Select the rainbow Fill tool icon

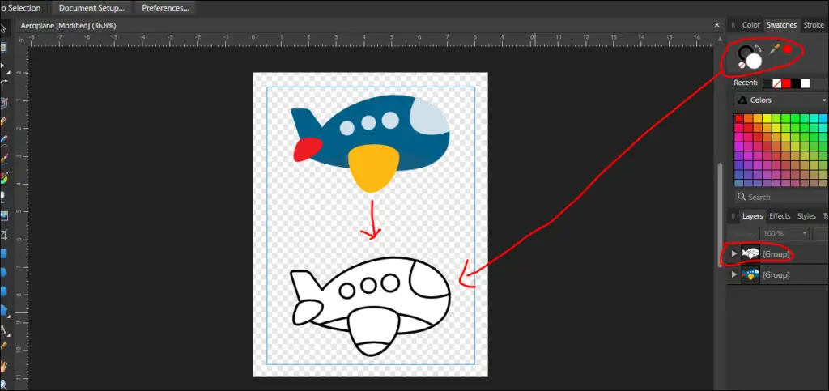3,178
